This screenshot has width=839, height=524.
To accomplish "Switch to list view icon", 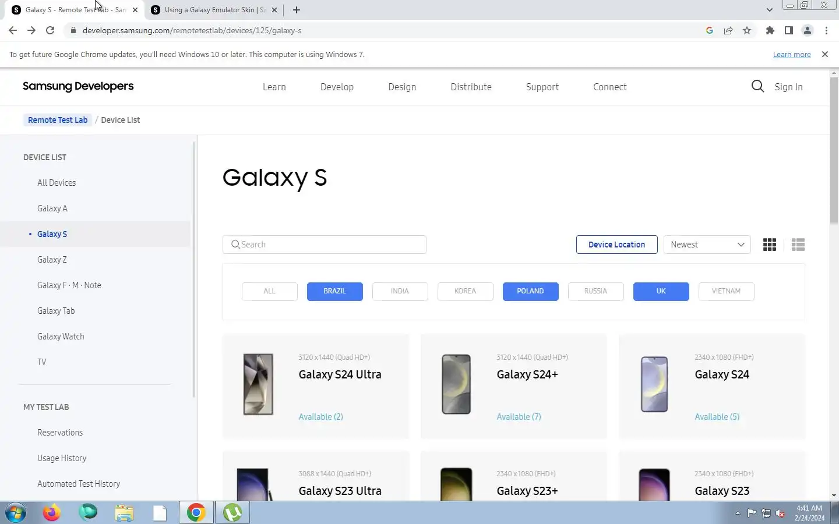I will [798, 245].
